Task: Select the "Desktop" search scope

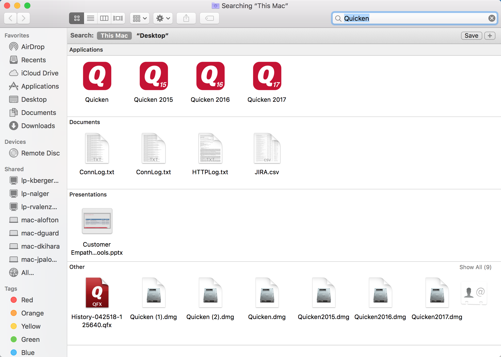Action: (152, 36)
